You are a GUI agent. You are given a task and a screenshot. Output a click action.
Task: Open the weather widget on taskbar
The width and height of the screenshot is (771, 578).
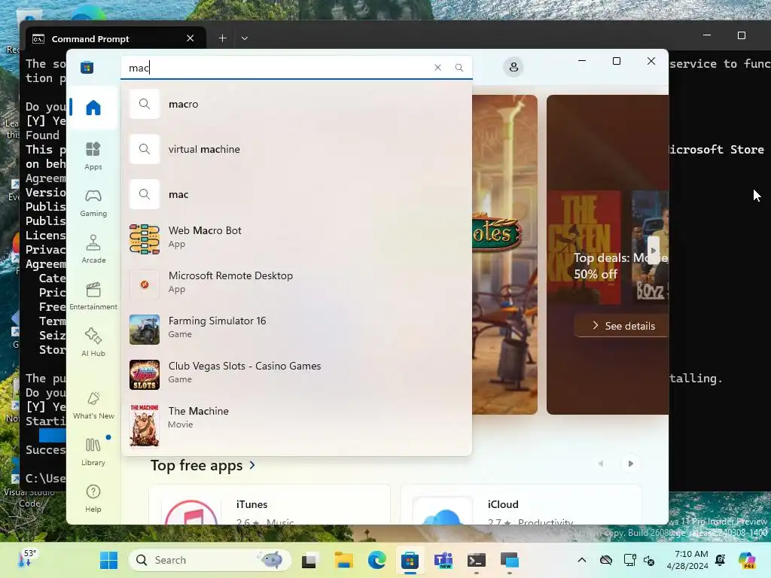tap(27, 559)
